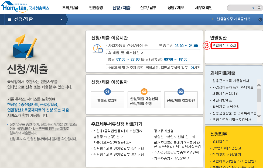Open 원천징수세액 반기별납부 승인신청
Screen dimensions: 263x168
(x=118, y=149)
